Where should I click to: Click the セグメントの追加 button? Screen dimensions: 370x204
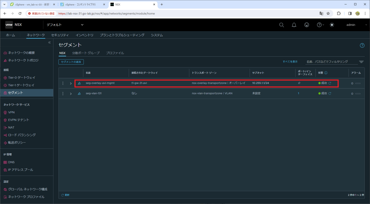point(71,62)
